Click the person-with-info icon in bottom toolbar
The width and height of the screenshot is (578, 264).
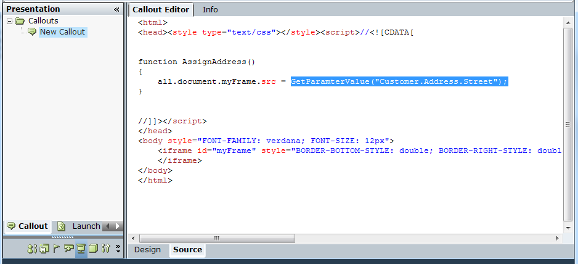tap(33, 249)
